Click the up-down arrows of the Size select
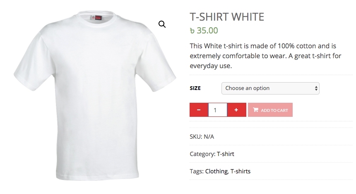 [316, 88]
